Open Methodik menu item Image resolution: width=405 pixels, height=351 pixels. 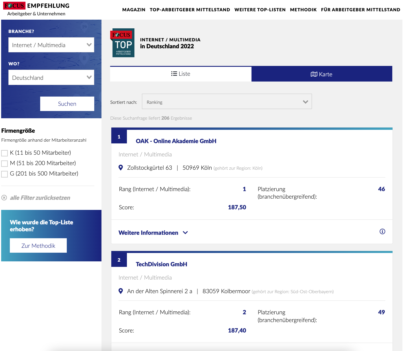(x=303, y=10)
